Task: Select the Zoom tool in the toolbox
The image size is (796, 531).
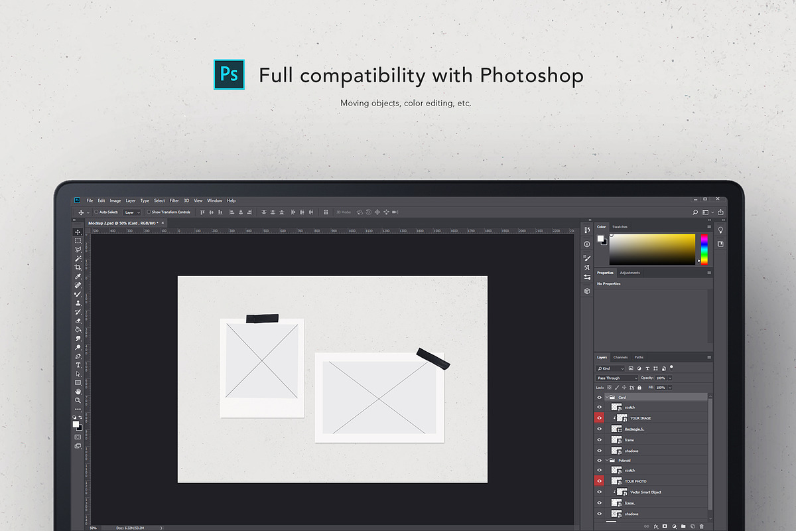Action: pyautogui.click(x=78, y=400)
